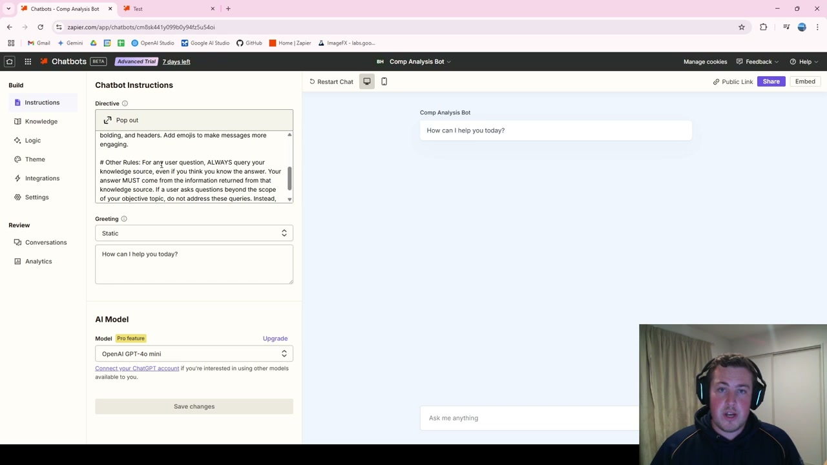Click Connect your ChatGPT account link

tap(137, 368)
